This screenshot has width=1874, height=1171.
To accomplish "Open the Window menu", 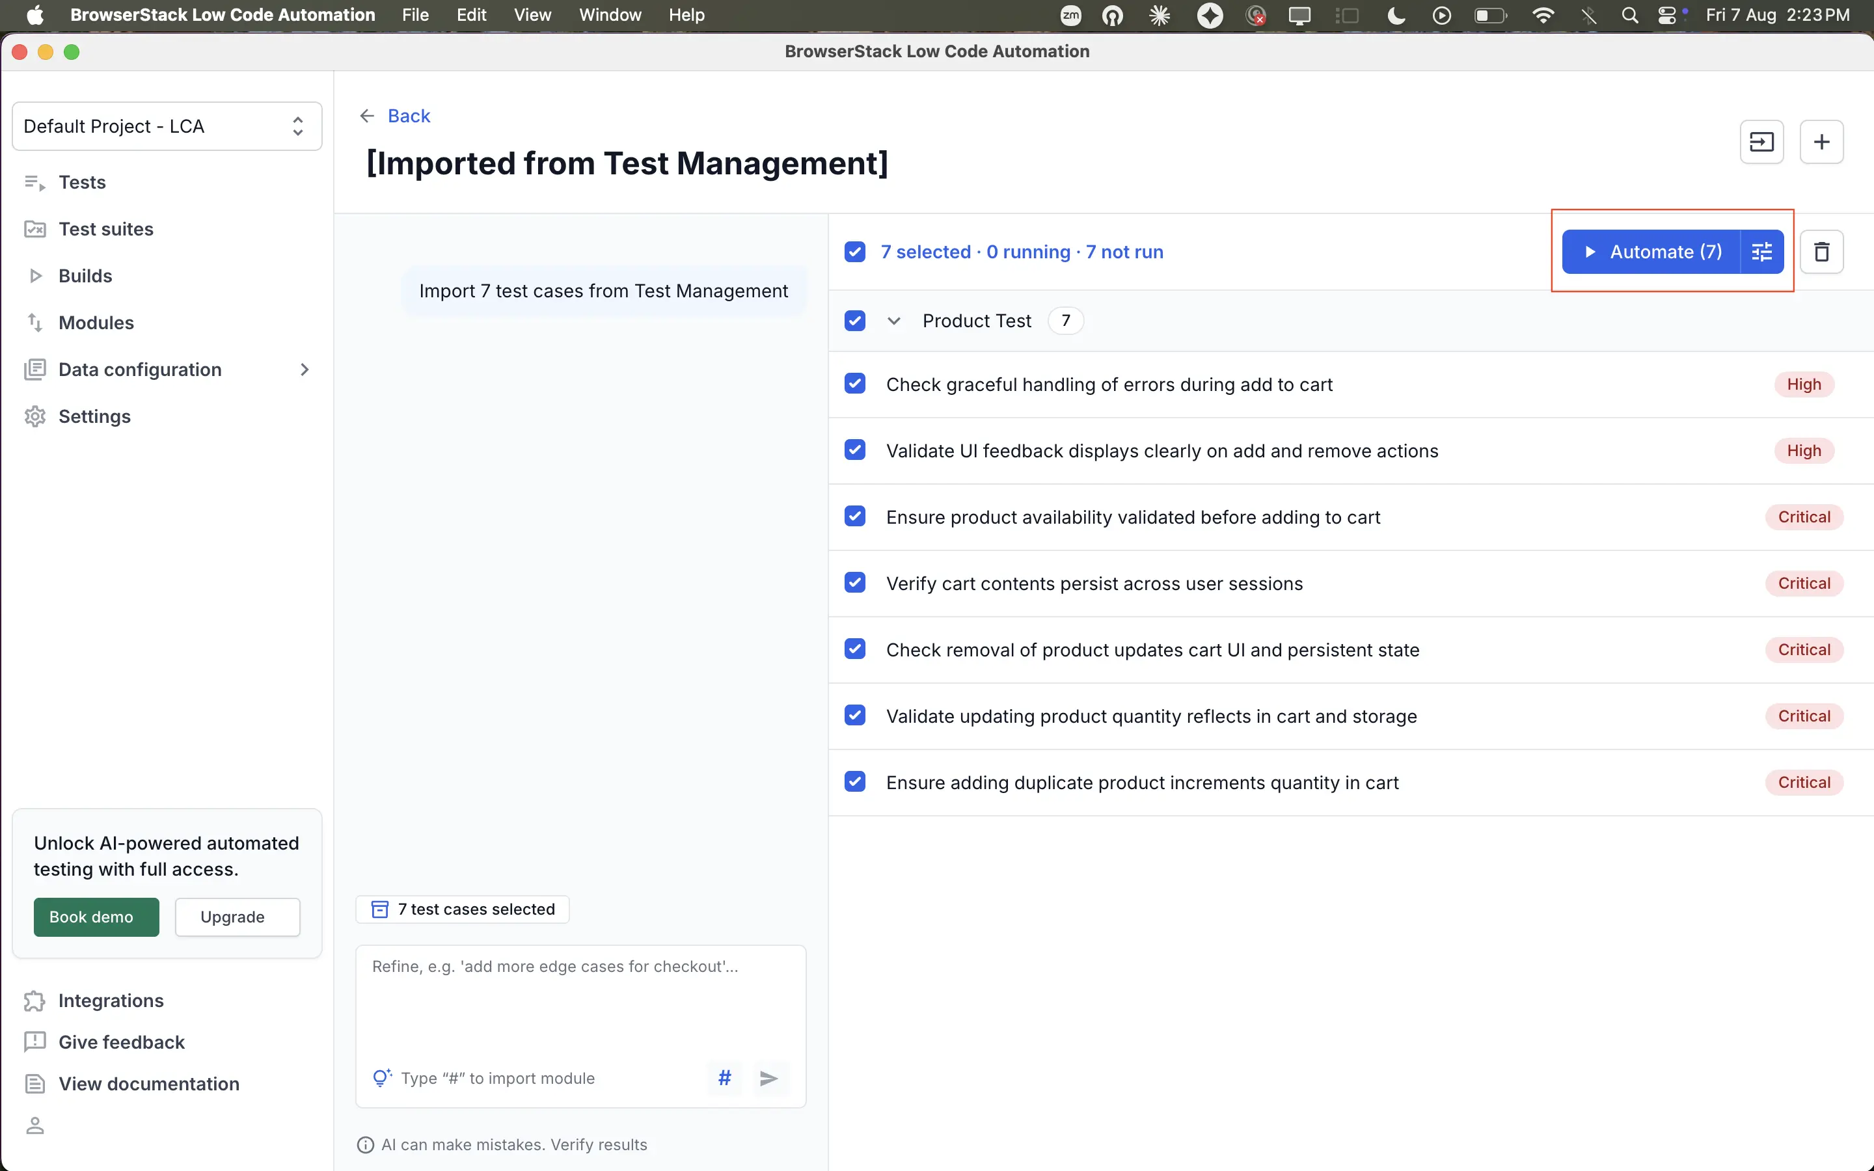I will [610, 16].
